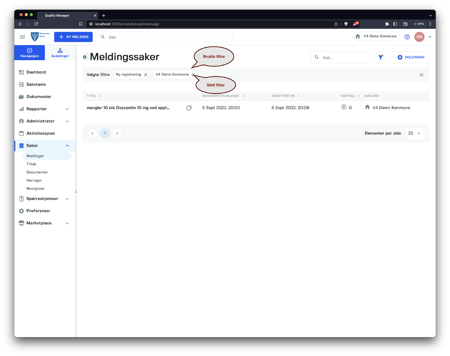Open the Dashbord sidebar item
Viewport: 450px width, 356px height.
pos(36,72)
